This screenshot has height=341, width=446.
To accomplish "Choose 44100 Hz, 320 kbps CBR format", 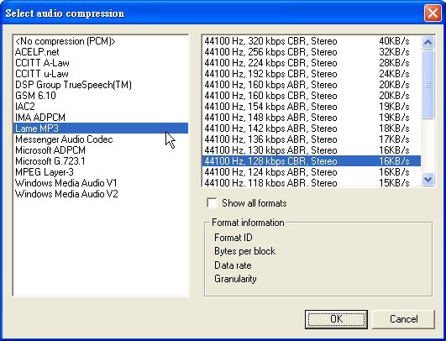I will point(312,41).
